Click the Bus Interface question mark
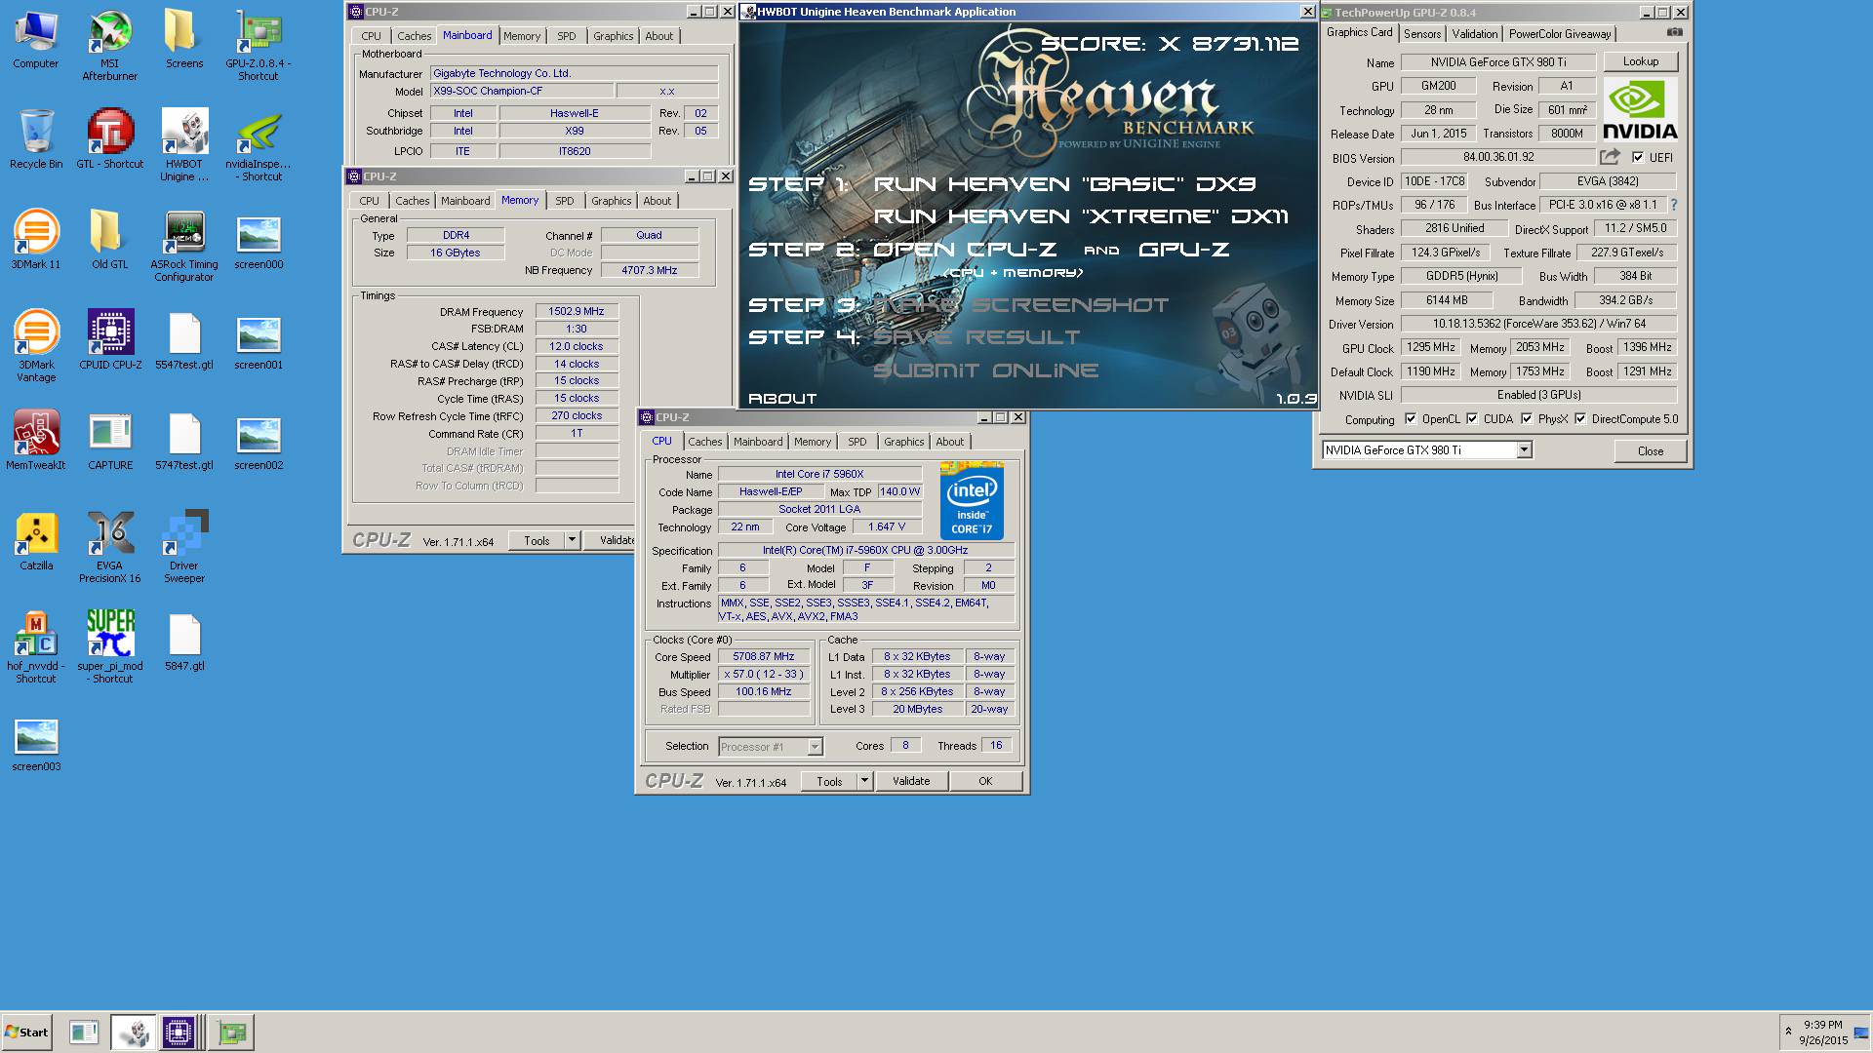 tap(1674, 205)
